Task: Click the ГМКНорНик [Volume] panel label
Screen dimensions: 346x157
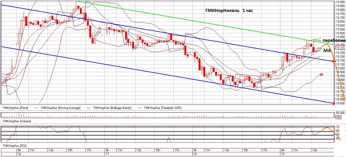Action: click(17, 121)
